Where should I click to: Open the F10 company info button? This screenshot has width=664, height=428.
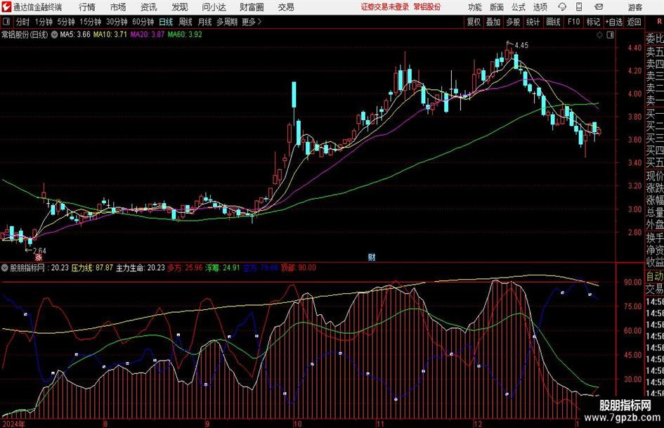point(574,22)
